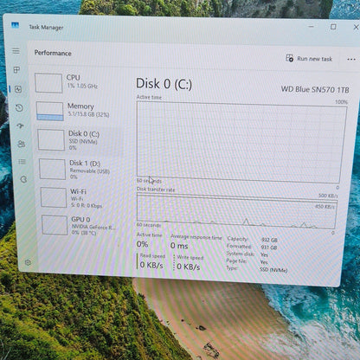Click the Capacity 932 GB value
The image size is (360, 360).
269,240
